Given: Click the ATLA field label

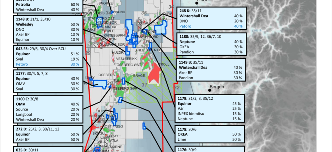Looking at the screenshot, I should pyautogui.click(x=115, y=141).
